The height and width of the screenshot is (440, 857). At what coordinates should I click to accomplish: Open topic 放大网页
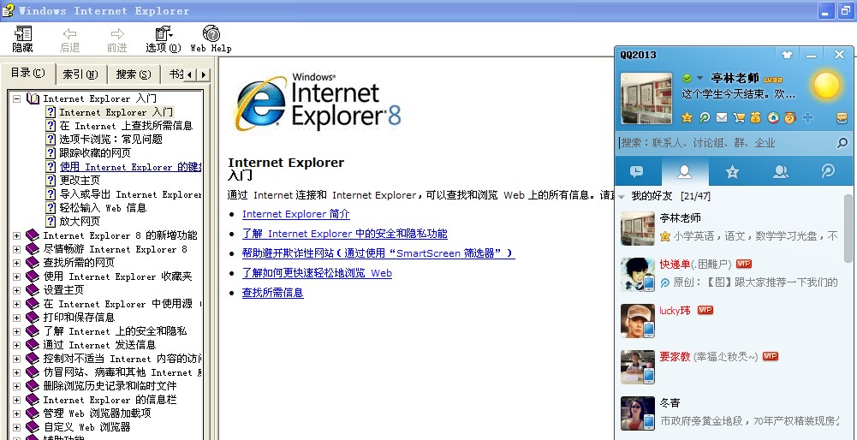(x=80, y=222)
